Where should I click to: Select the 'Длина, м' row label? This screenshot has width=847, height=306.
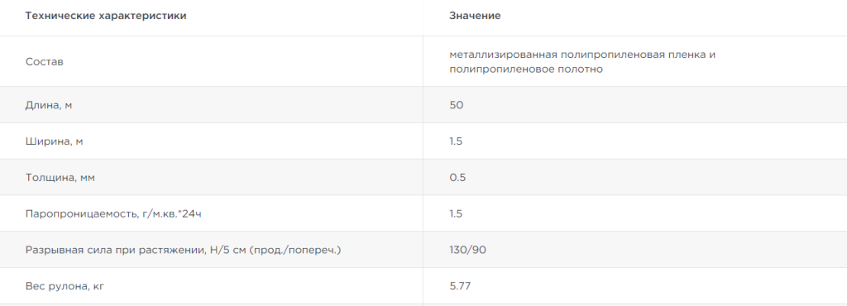point(49,105)
